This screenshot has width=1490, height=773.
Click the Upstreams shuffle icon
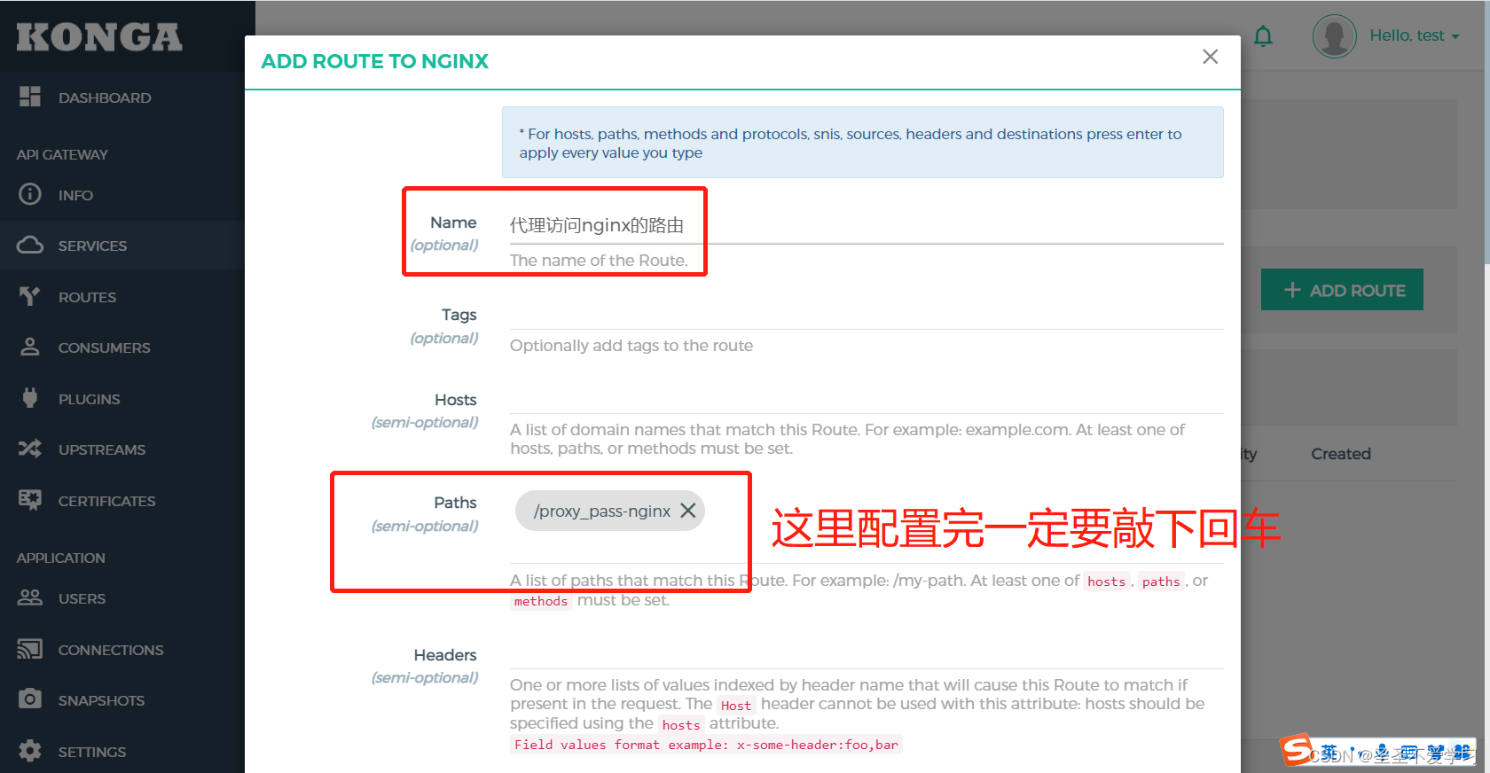click(x=30, y=449)
